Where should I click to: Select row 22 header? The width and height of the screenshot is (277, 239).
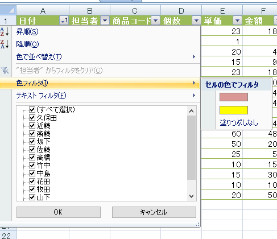tap(8, 235)
